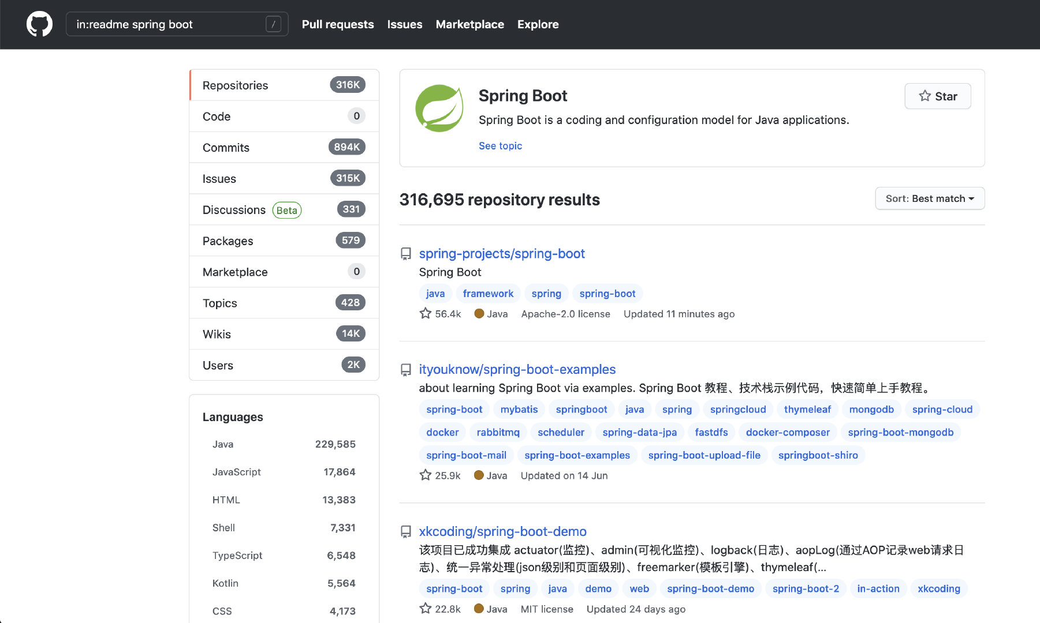The image size is (1040, 623).
Task: Open the 56.4k stargazers star icon
Action: tap(426, 313)
